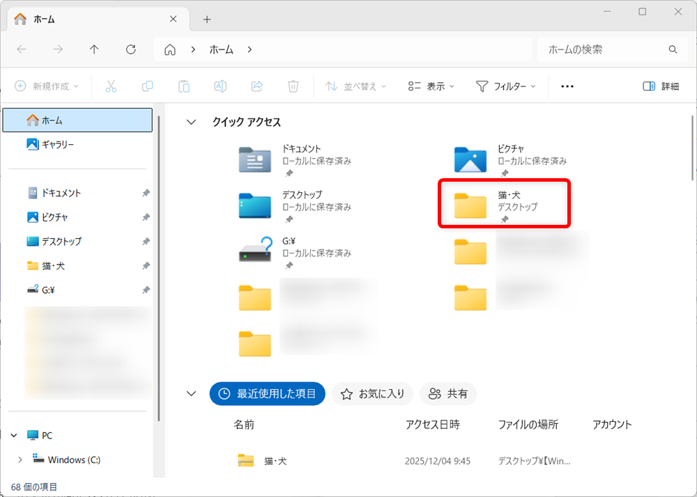Select the ホーム tab

44,19
